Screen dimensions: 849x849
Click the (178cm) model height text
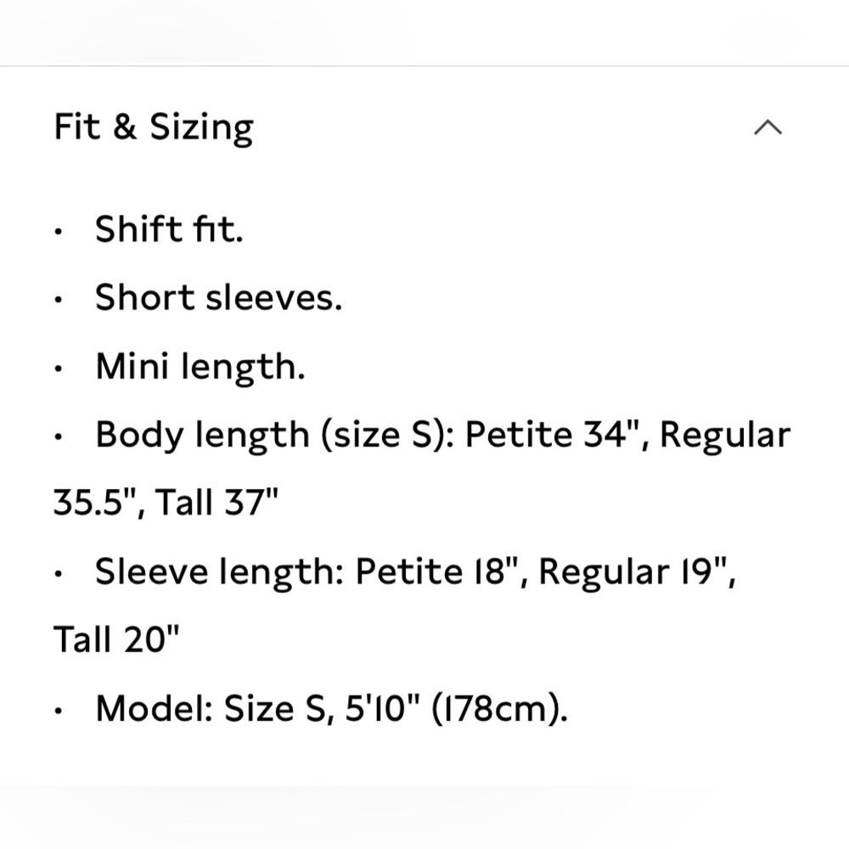[499, 709]
